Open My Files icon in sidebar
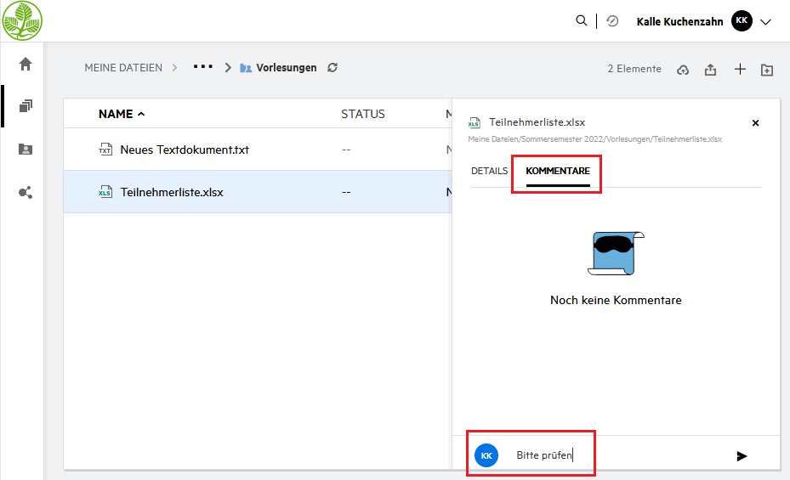790x480 pixels. (x=26, y=106)
